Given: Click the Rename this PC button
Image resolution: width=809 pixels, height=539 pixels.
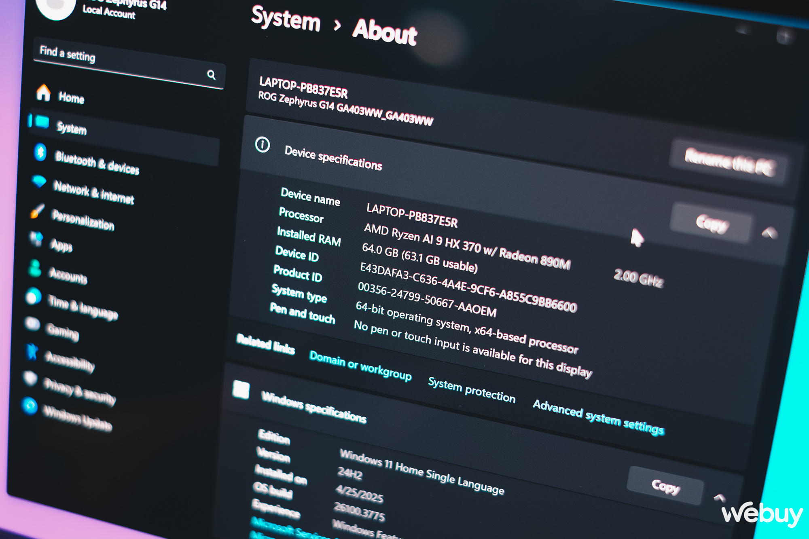Looking at the screenshot, I should pos(729,162).
